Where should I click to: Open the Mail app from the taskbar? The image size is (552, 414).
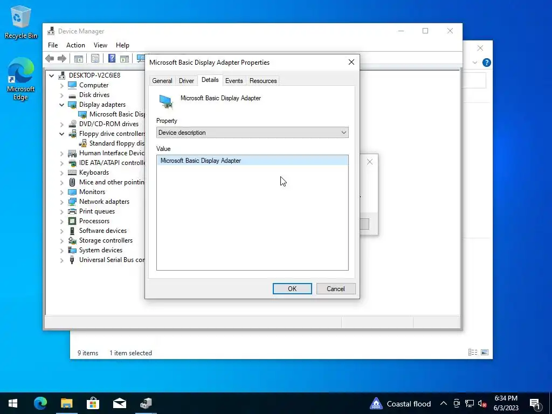pyautogui.click(x=120, y=403)
